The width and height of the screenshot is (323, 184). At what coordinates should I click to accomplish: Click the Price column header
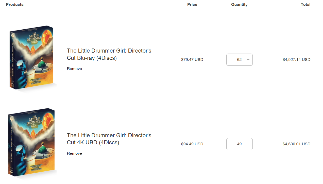point(192,5)
